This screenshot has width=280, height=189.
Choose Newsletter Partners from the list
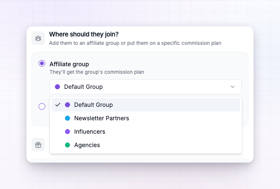pyautogui.click(x=146, y=118)
